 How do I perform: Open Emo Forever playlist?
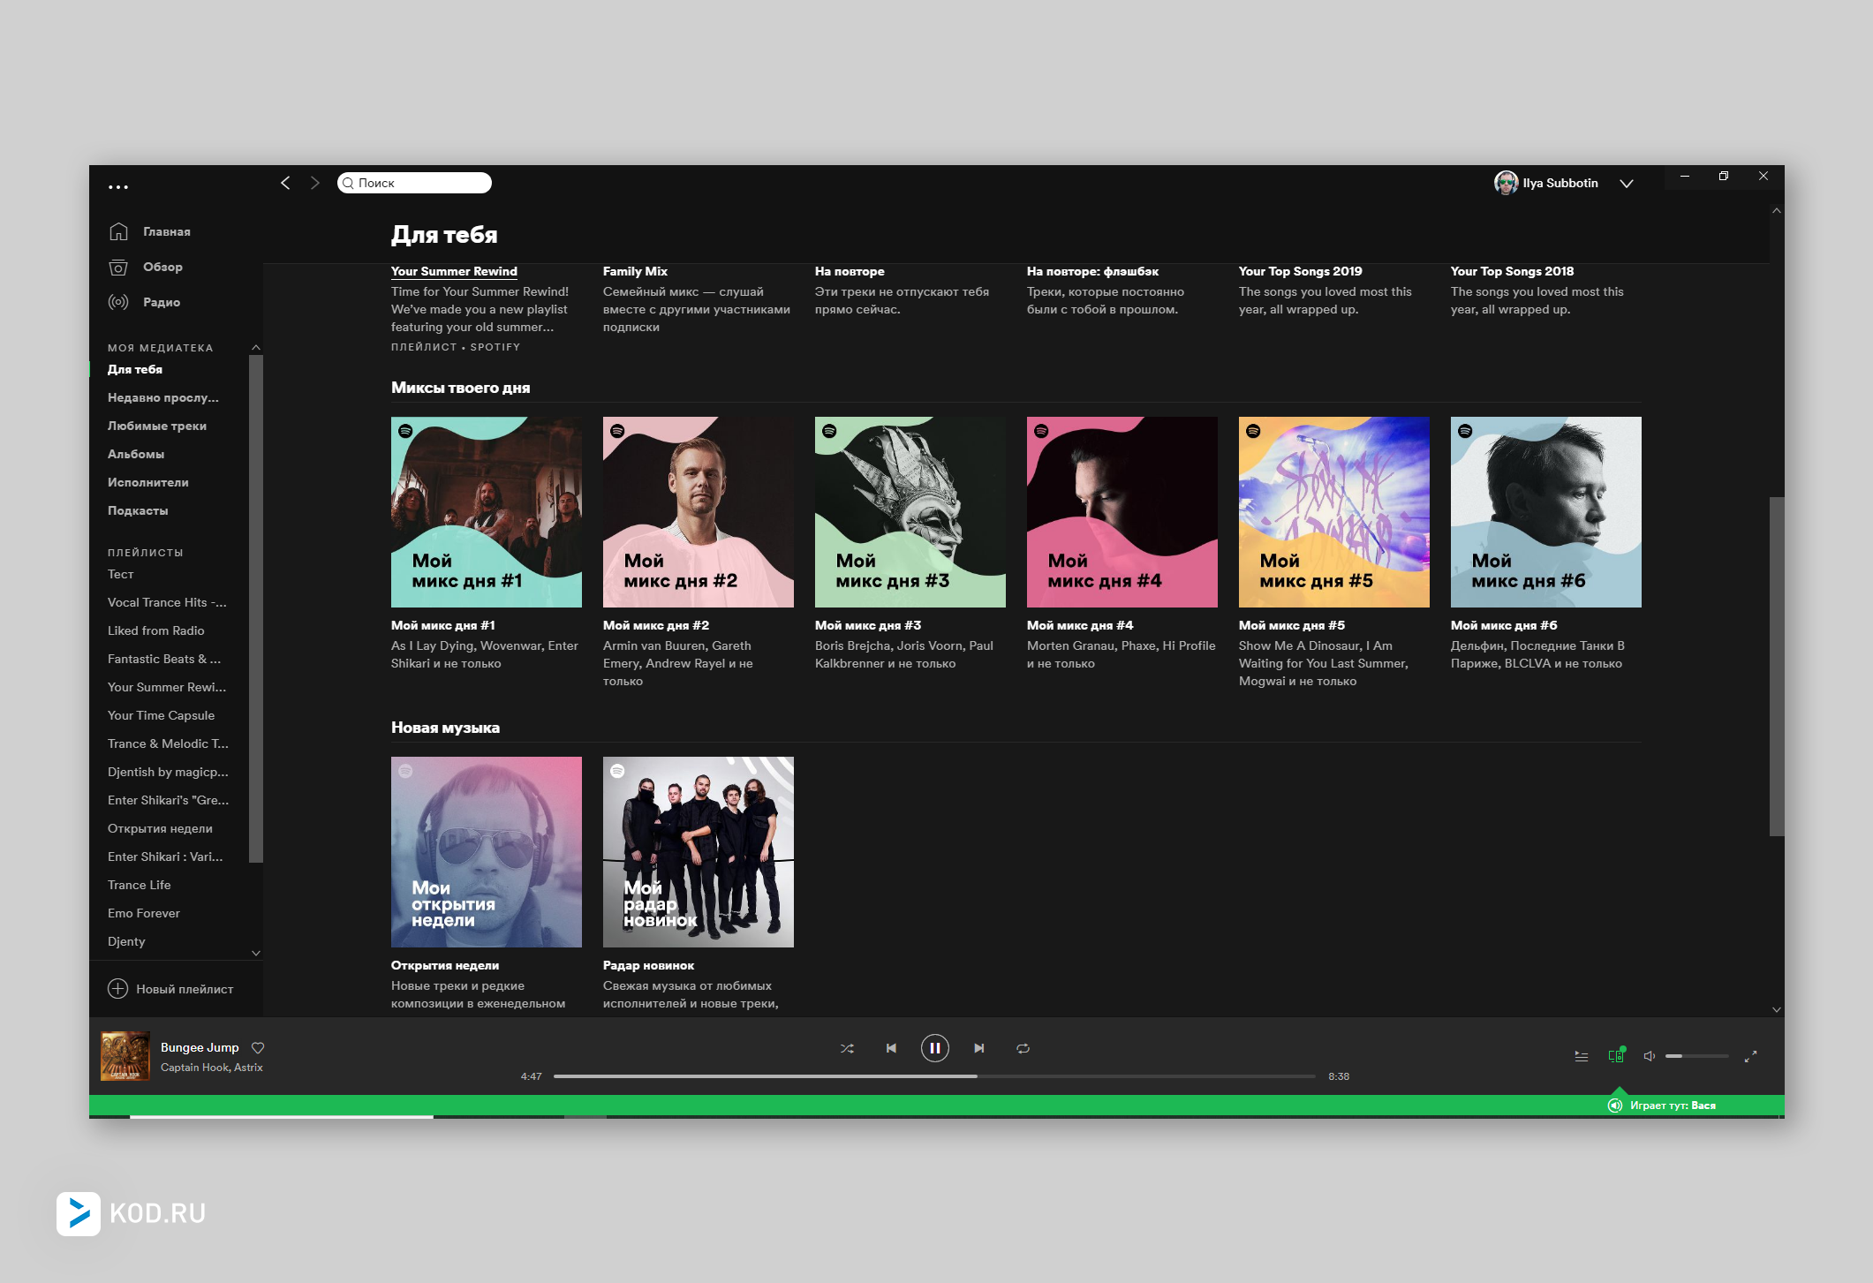pyautogui.click(x=144, y=913)
